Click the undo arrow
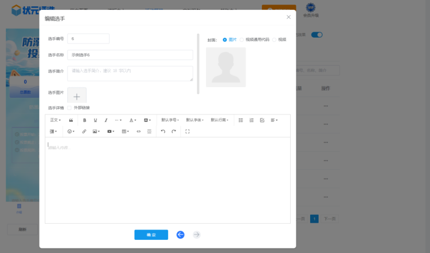Image resolution: width=430 pixels, height=253 pixels. (x=163, y=131)
